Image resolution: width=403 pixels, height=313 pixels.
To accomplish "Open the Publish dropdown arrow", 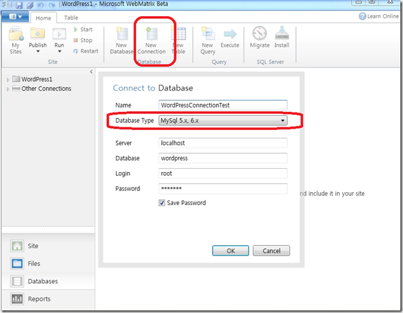I will pyautogui.click(x=38, y=52).
